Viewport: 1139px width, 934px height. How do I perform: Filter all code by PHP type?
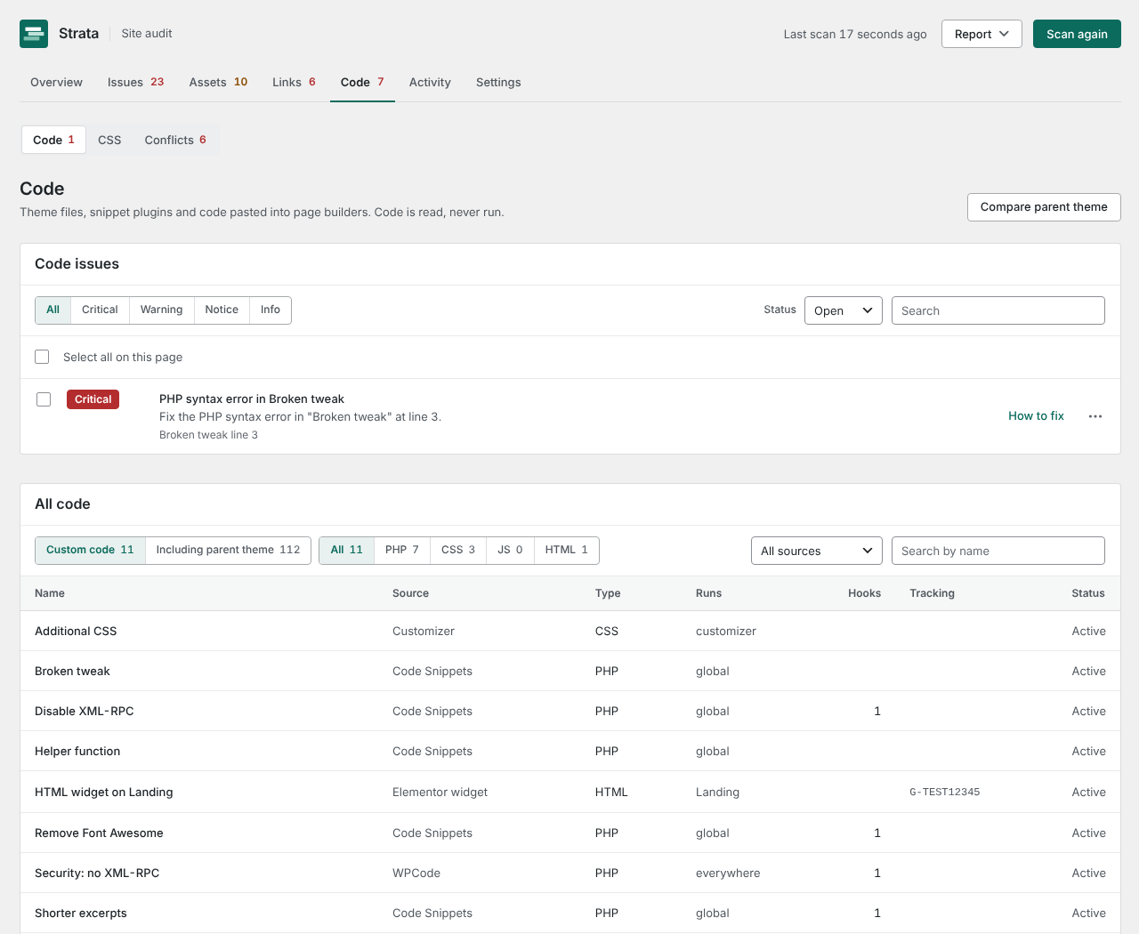[402, 550]
